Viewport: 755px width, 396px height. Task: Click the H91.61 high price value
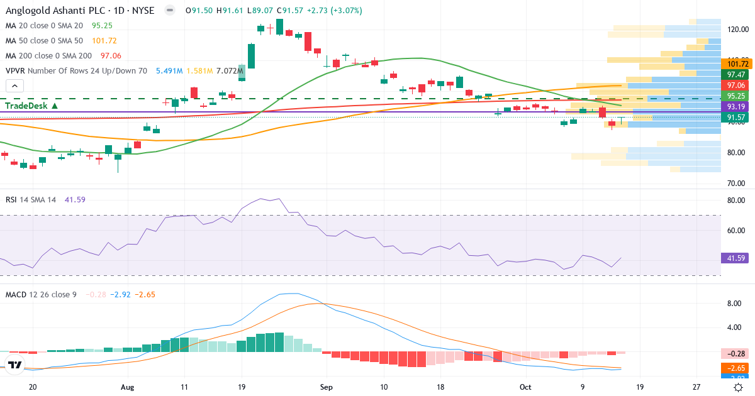coord(230,11)
